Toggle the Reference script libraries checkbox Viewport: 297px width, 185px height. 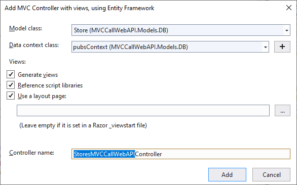[x=11, y=85]
